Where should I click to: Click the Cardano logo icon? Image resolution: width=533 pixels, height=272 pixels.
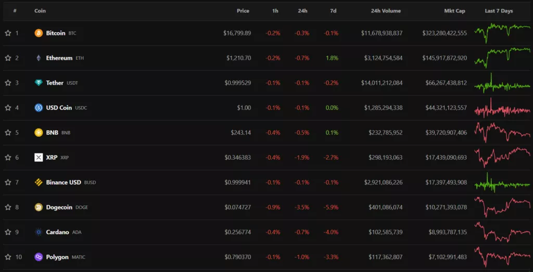pos(39,232)
